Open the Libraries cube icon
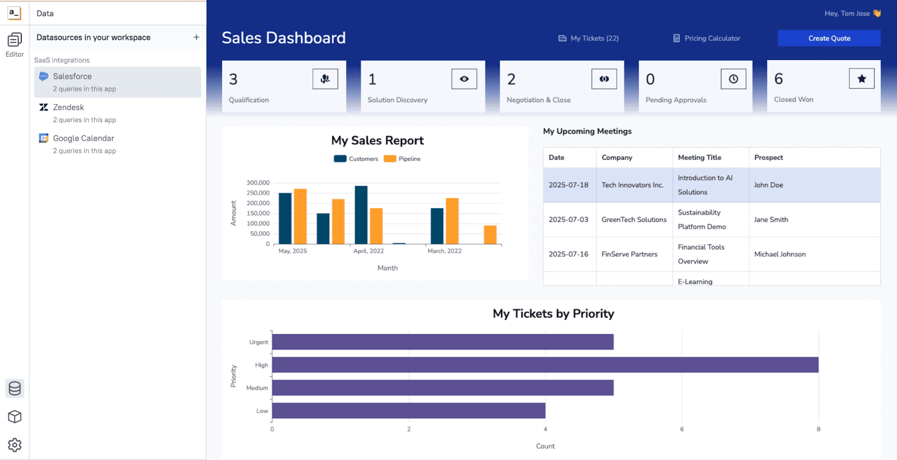 tap(15, 417)
